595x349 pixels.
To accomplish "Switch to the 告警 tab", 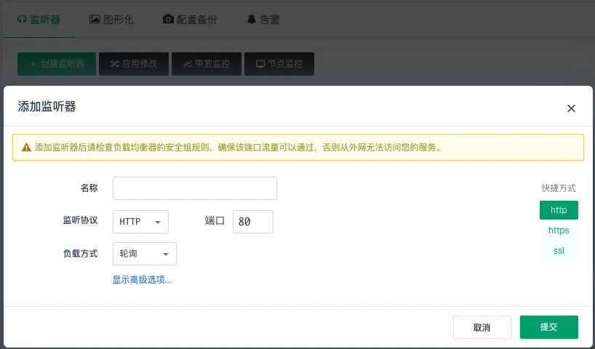I will [263, 20].
